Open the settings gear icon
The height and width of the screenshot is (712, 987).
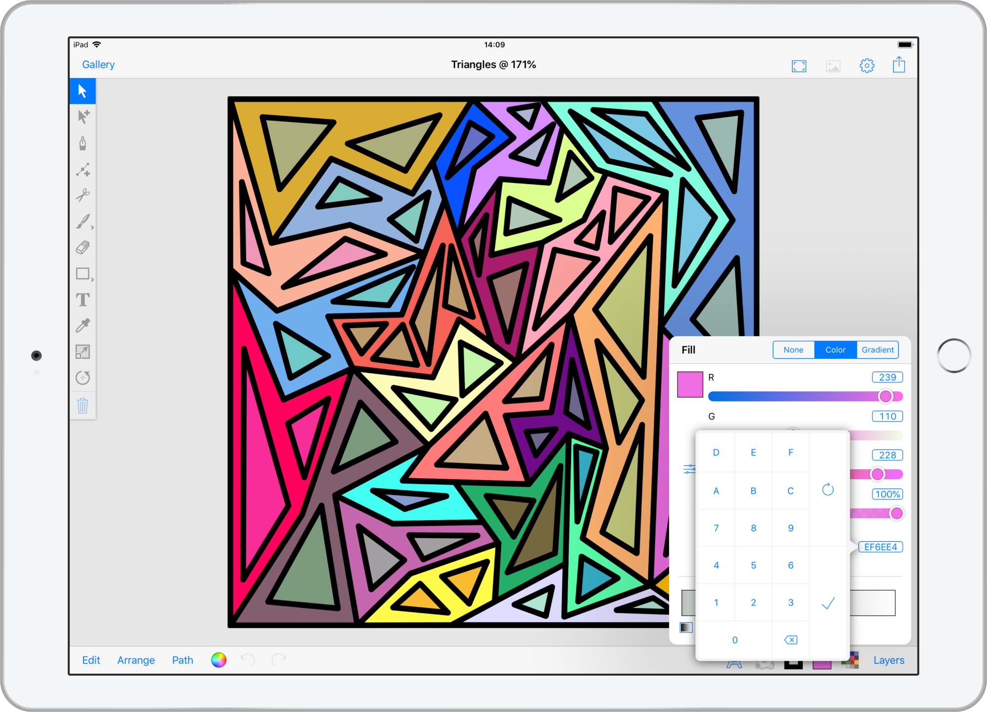pos(867,66)
